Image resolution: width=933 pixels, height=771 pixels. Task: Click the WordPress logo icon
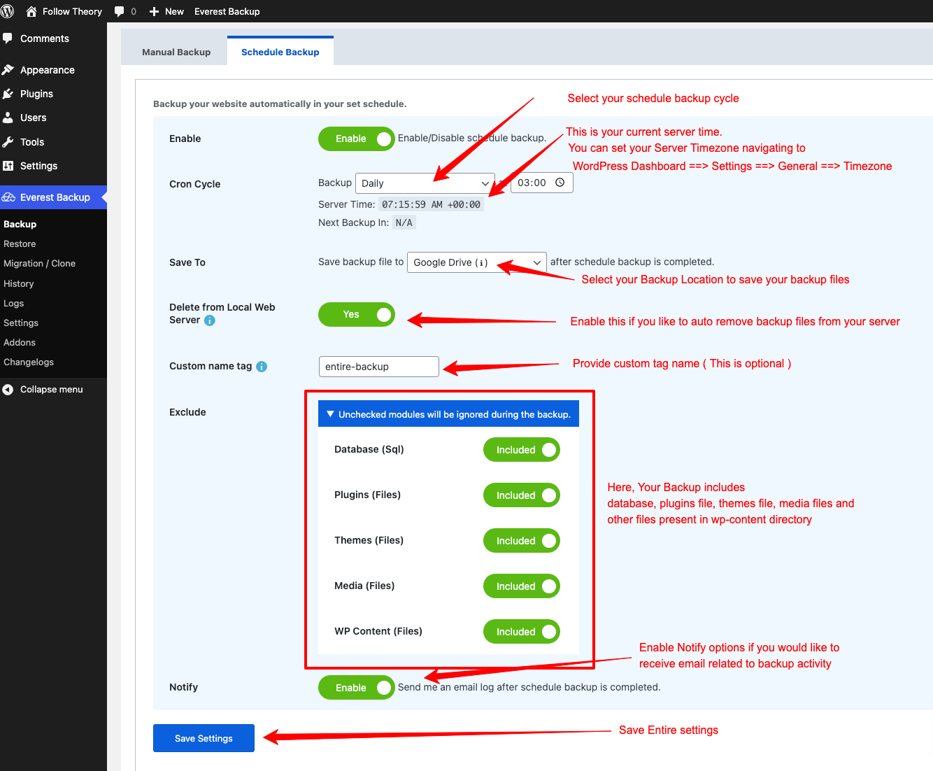8,11
